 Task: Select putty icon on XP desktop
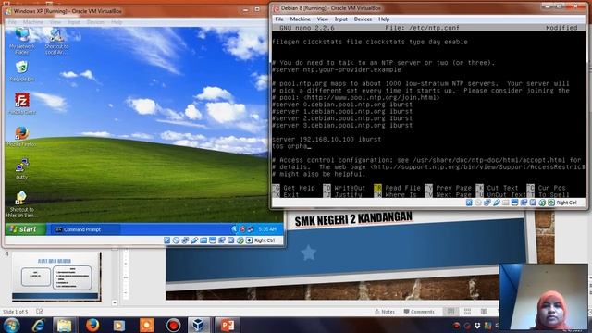[x=22, y=168]
